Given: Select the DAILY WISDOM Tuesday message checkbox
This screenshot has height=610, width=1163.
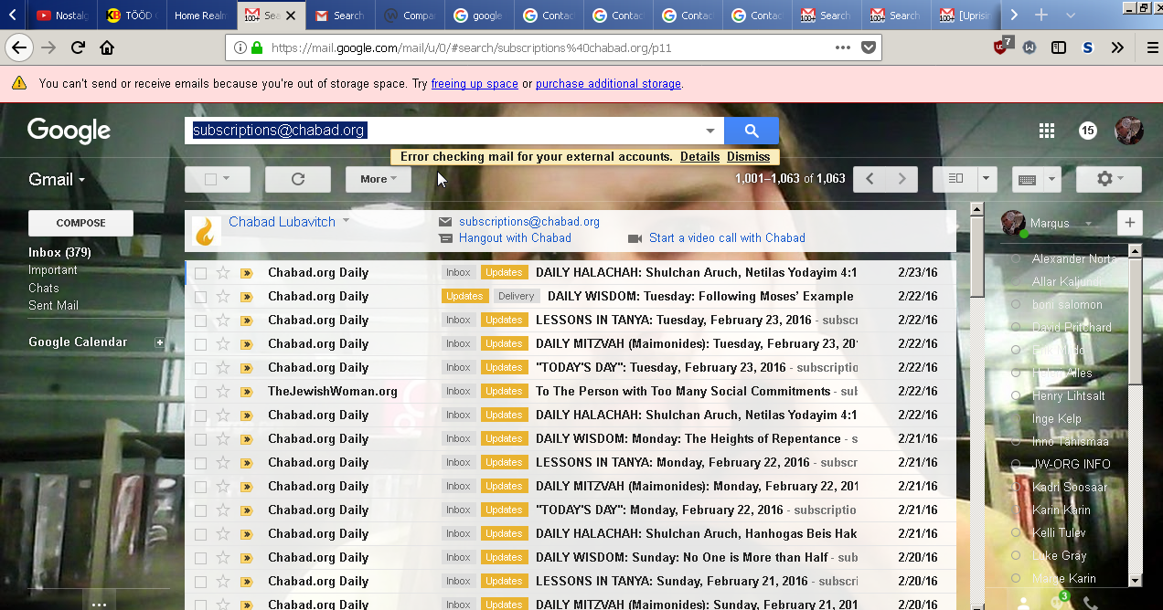Looking at the screenshot, I should tap(200, 296).
